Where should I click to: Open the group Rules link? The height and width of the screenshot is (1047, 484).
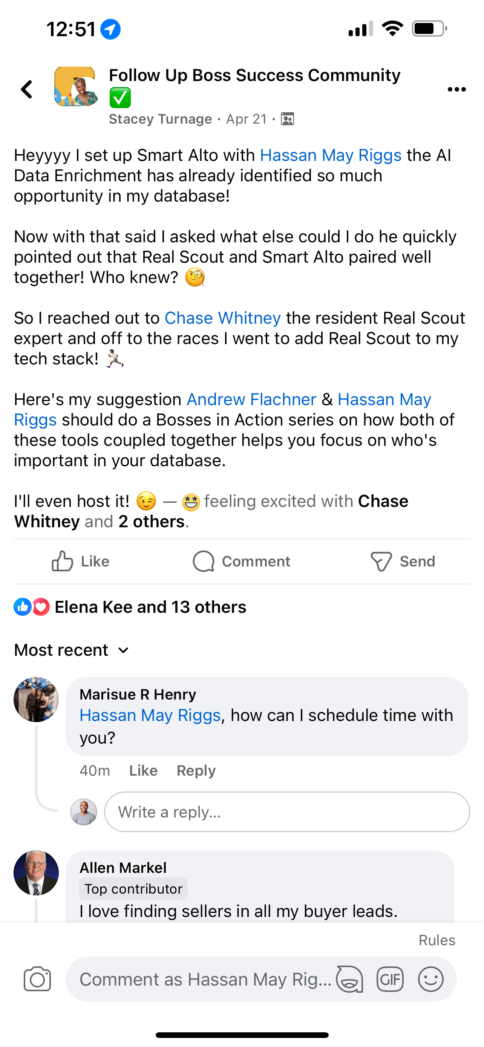(437, 940)
